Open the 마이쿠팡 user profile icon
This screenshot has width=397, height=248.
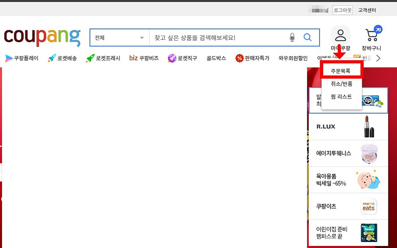pos(340,35)
